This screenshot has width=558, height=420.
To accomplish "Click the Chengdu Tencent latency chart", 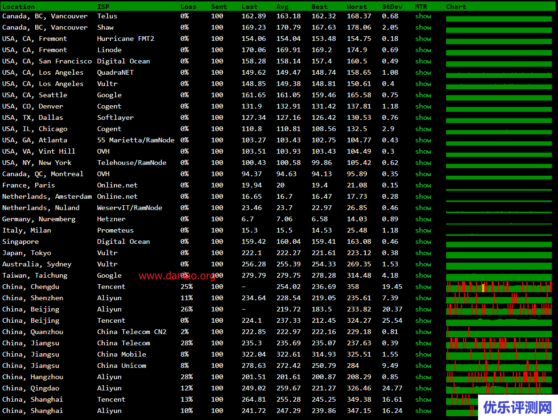I will click(499, 287).
